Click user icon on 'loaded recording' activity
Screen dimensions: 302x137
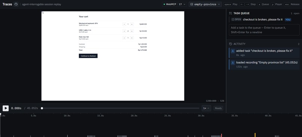tap(233, 63)
